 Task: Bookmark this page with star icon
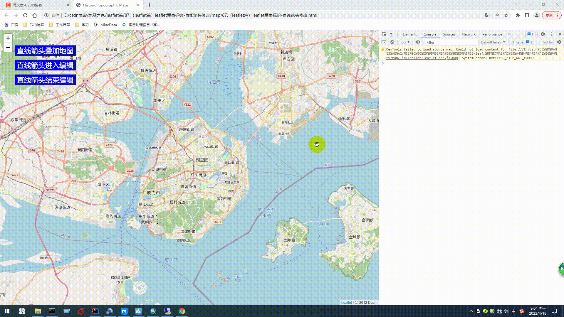point(506,15)
